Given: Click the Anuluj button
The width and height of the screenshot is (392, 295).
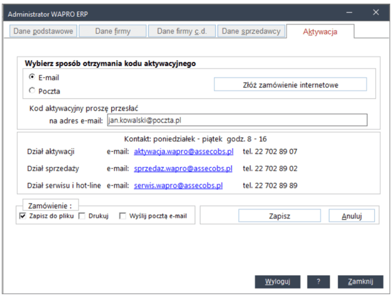Looking at the screenshot, I should pos(352,215).
